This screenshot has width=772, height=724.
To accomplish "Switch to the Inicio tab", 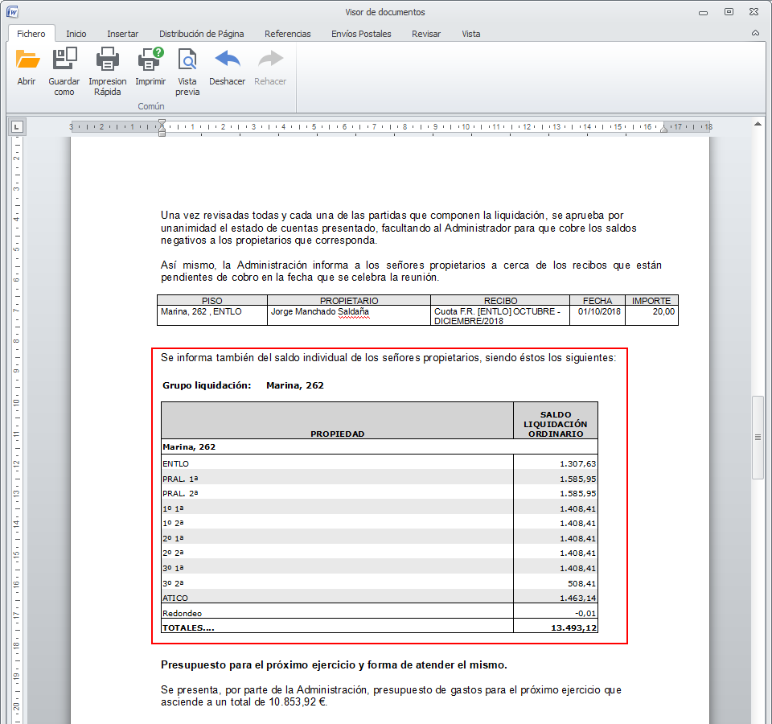I will click(x=76, y=34).
